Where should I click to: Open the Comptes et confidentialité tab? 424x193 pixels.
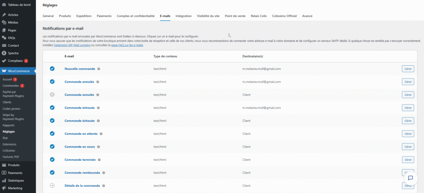tap(136, 16)
